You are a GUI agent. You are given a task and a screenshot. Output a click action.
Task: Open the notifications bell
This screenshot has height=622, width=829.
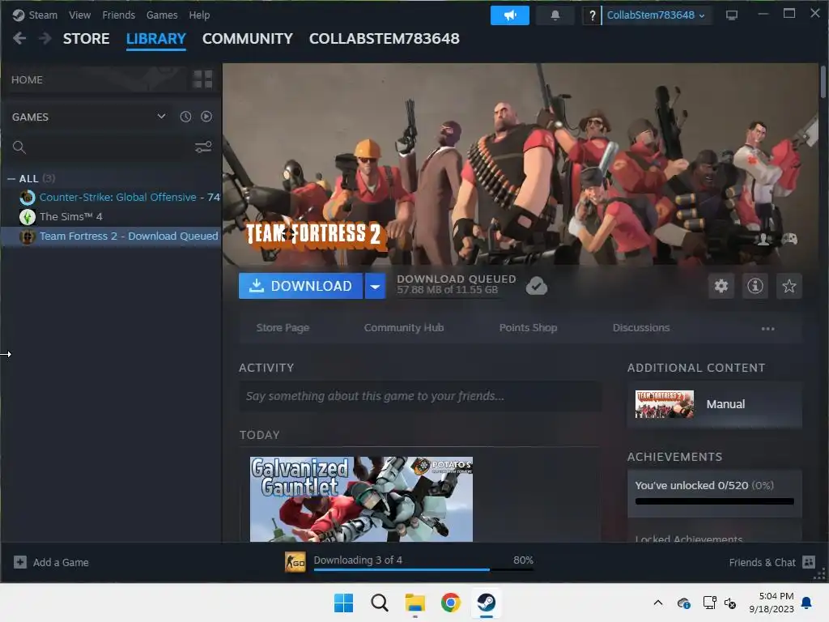[x=555, y=15]
